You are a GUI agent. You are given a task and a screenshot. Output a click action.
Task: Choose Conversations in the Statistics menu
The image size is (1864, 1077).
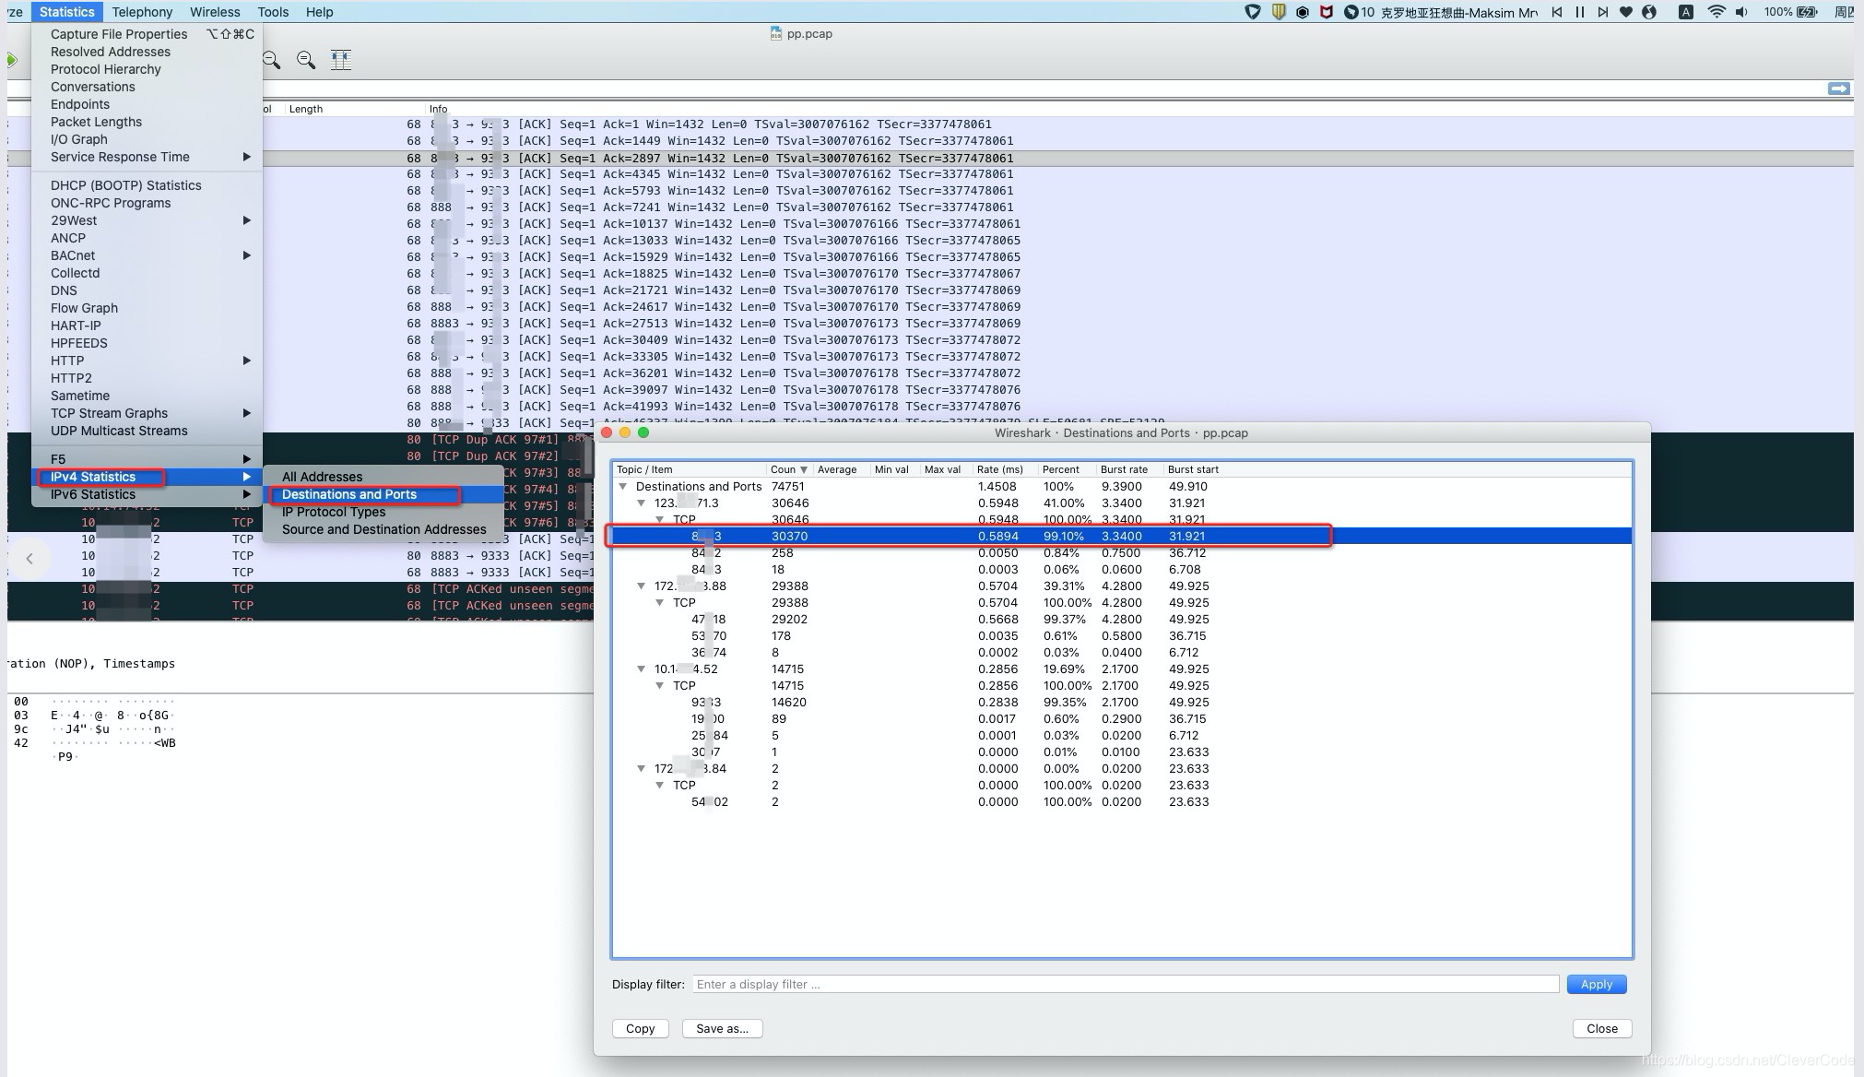point(147,87)
